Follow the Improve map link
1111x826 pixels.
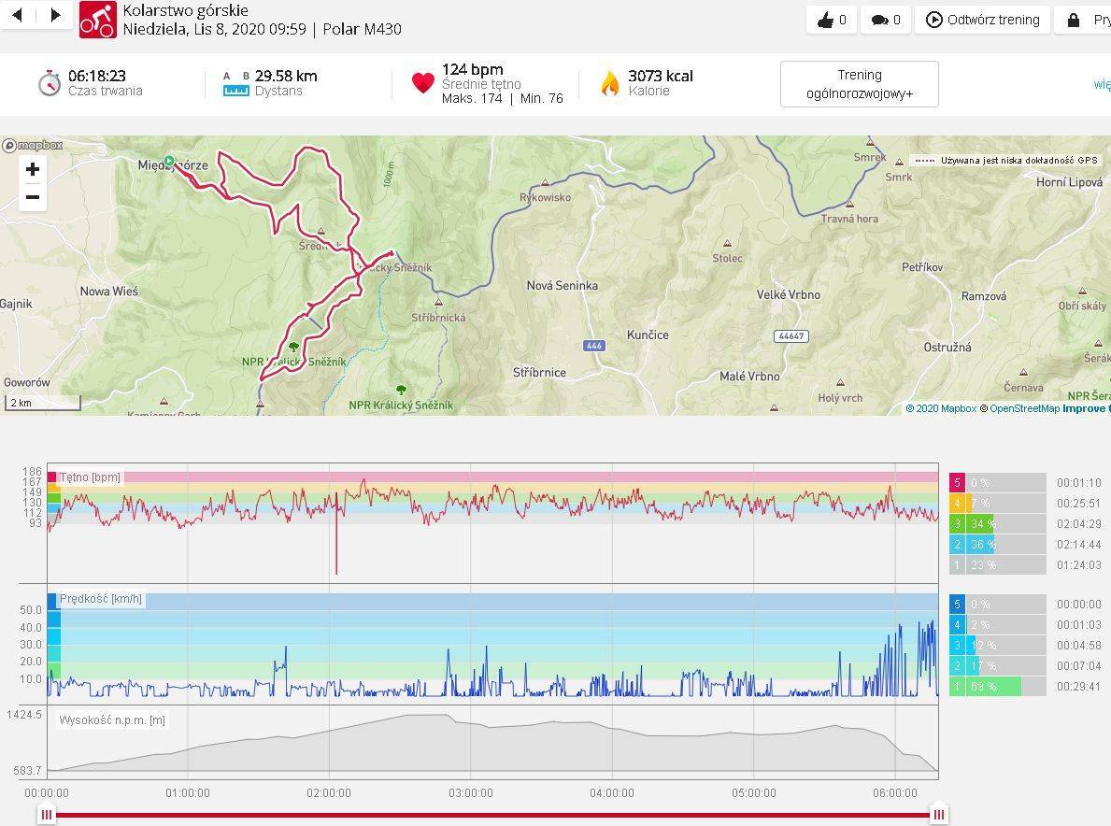coord(1085,408)
